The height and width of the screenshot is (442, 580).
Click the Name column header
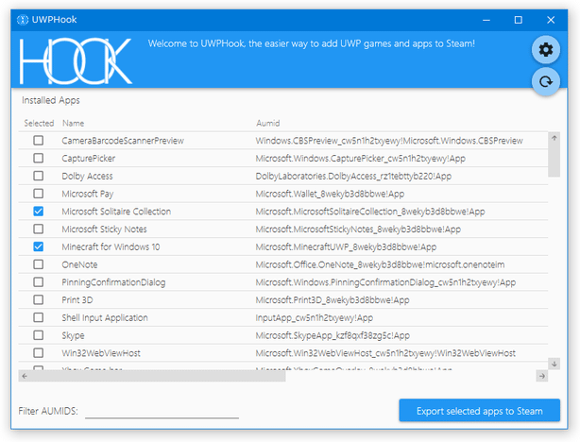click(x=73, y=123)
